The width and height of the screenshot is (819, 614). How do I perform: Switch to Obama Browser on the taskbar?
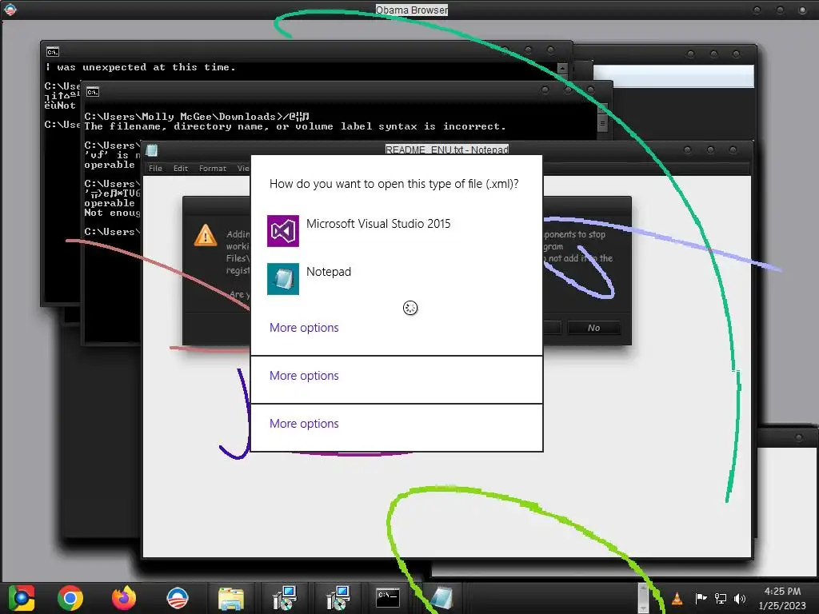(177, 598)
